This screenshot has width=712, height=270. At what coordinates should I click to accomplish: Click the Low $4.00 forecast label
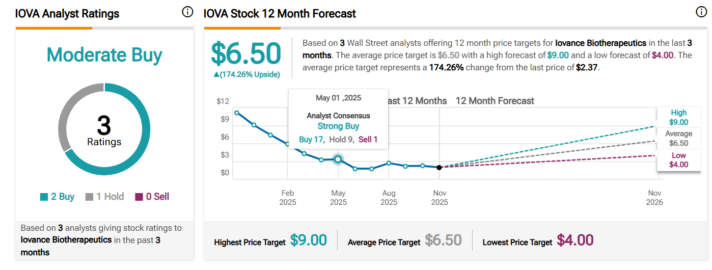678,160
